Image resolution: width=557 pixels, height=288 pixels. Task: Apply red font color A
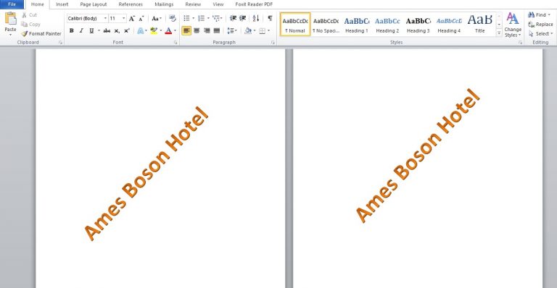coord(169,31)
